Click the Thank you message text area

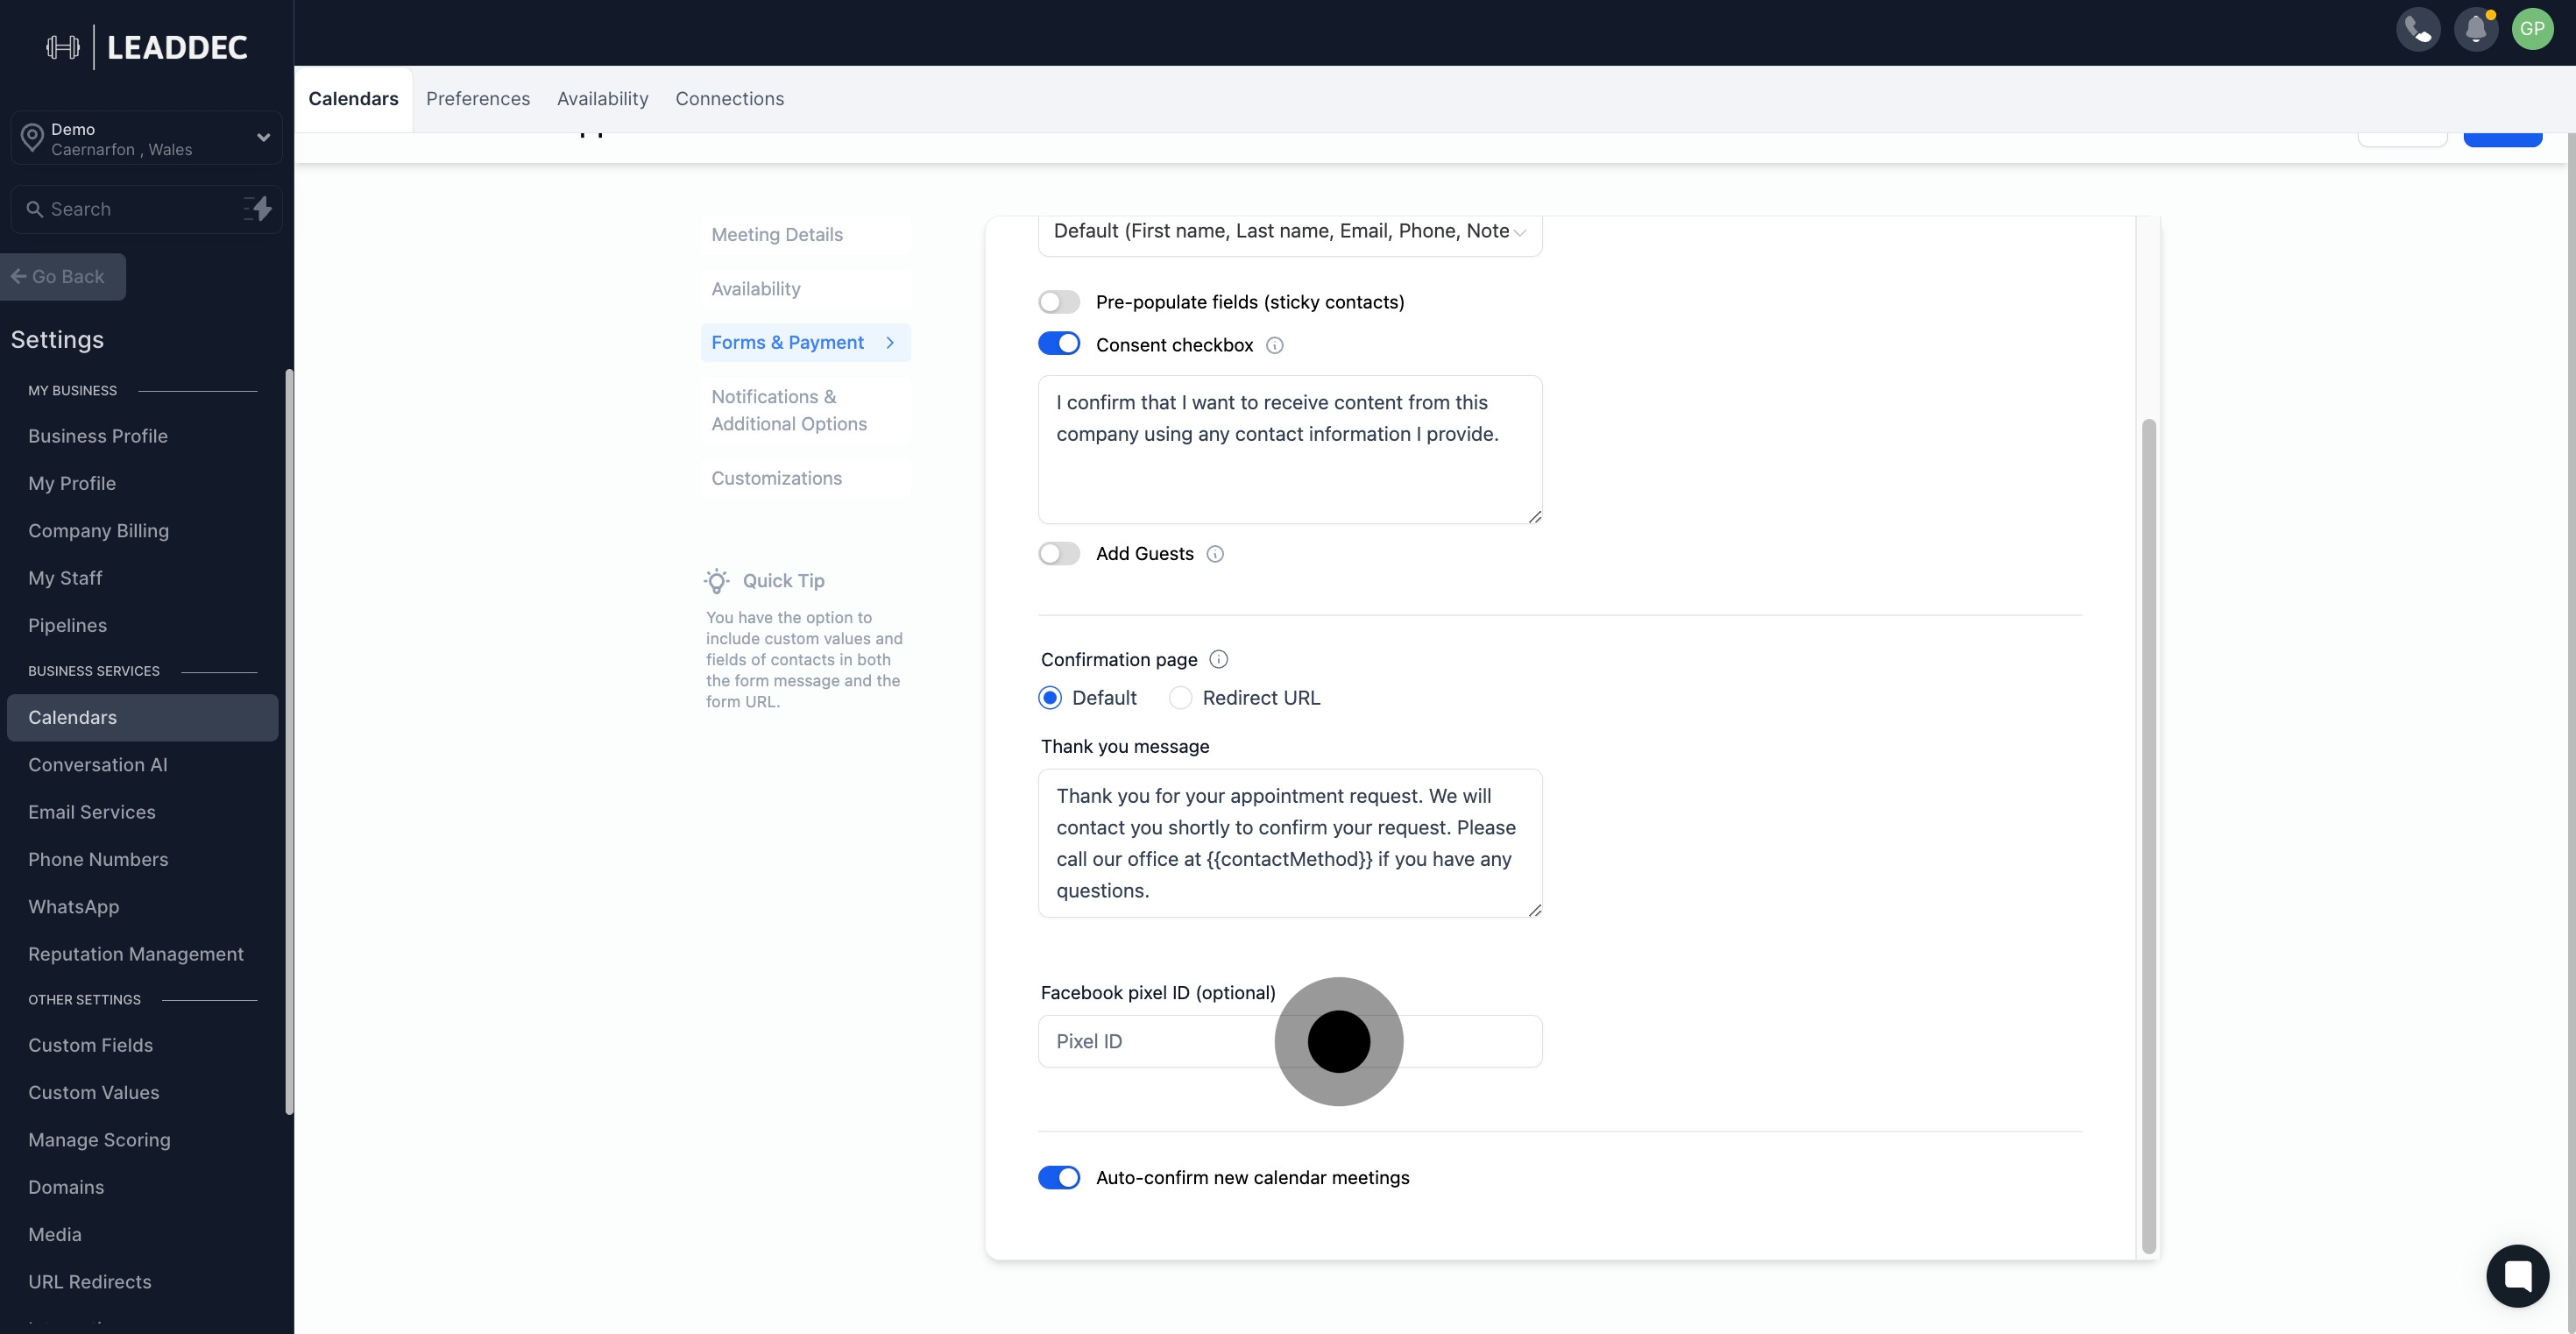(x=1290, y=843)
